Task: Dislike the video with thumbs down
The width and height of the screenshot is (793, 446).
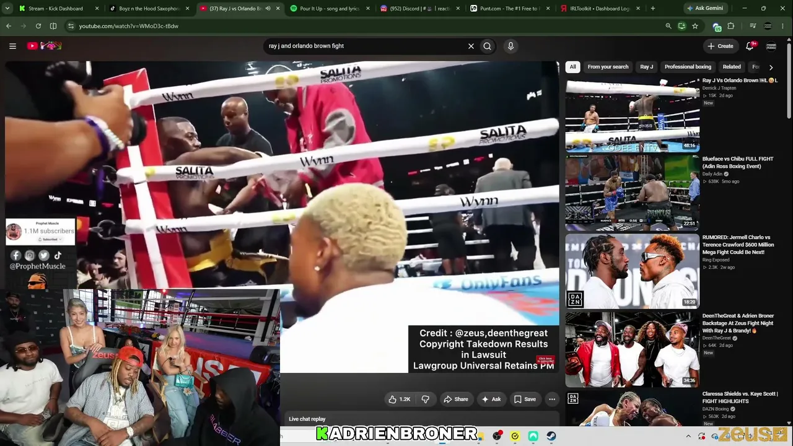Action: coord(426,400)
